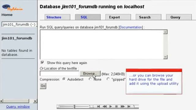
Task: Rewind the video playback
Action: tap(105, 107)
